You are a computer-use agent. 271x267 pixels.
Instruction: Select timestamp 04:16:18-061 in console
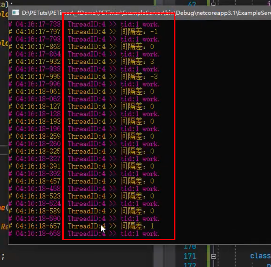(x=38, y=91)
